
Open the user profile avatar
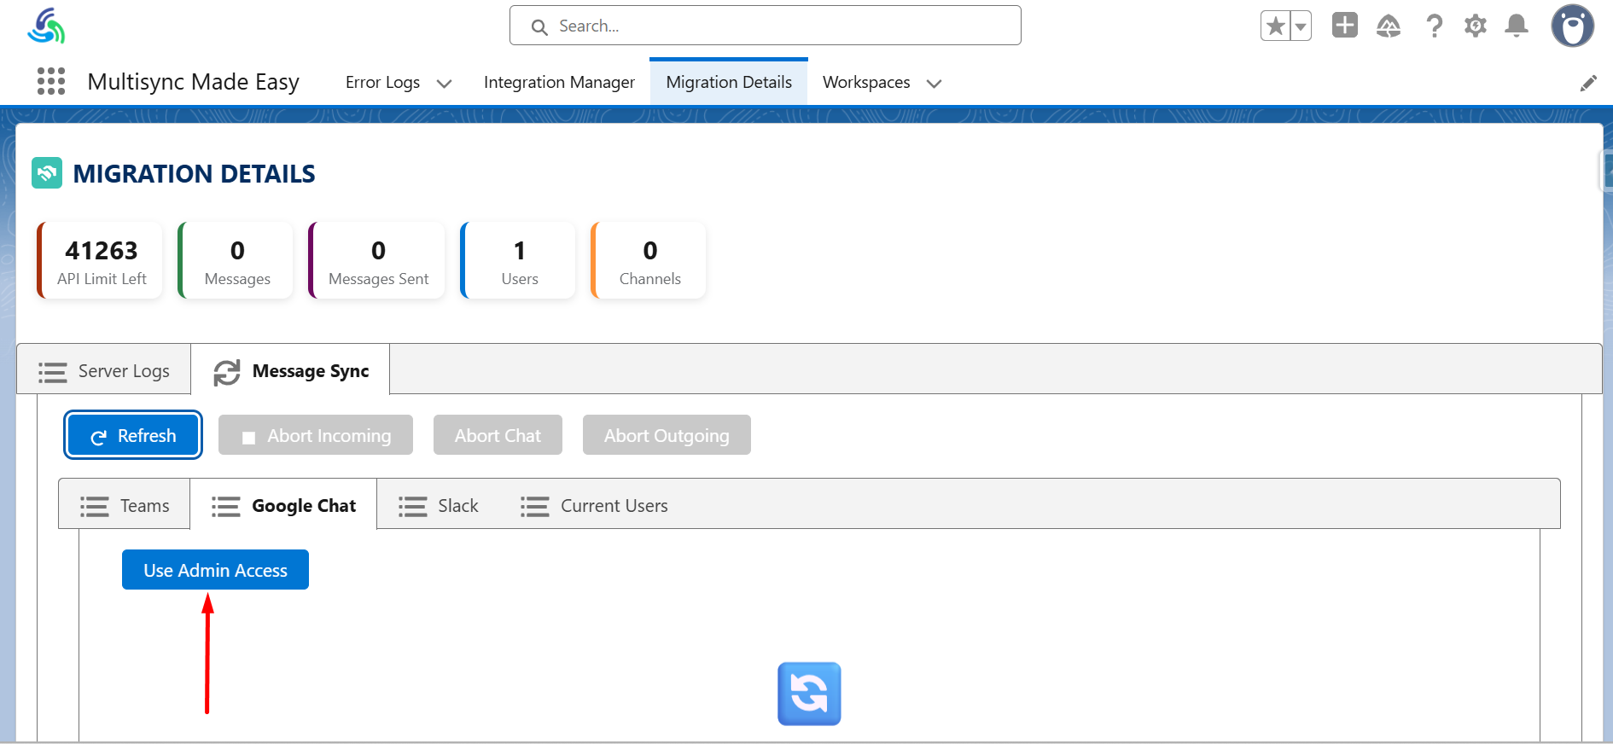[x=1573, y=26]
